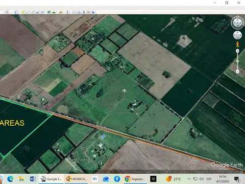Switch to the Chrome Argenpr... taskbar window
The image size is (245, 184).
point(135,179)
